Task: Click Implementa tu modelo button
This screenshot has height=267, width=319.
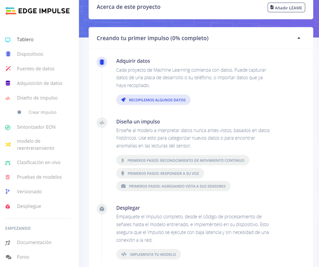Action: (148, 254)
